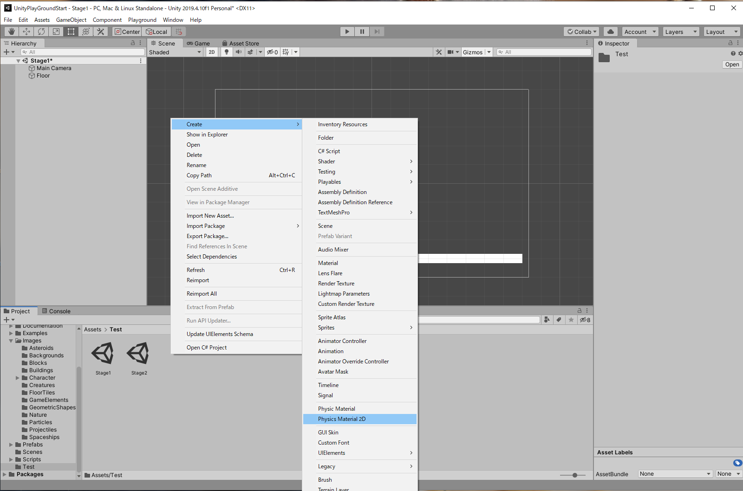Toggle hidden packages visibility count
The image size is (743, 491).
point(585,320)
